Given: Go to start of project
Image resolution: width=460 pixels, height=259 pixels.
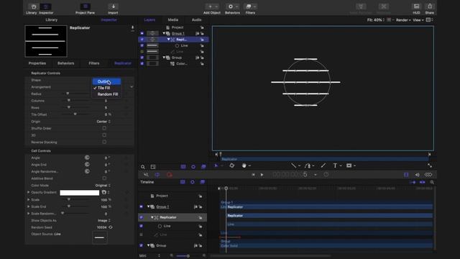Looking at the screenshot, I should click(x=253, y=175).
